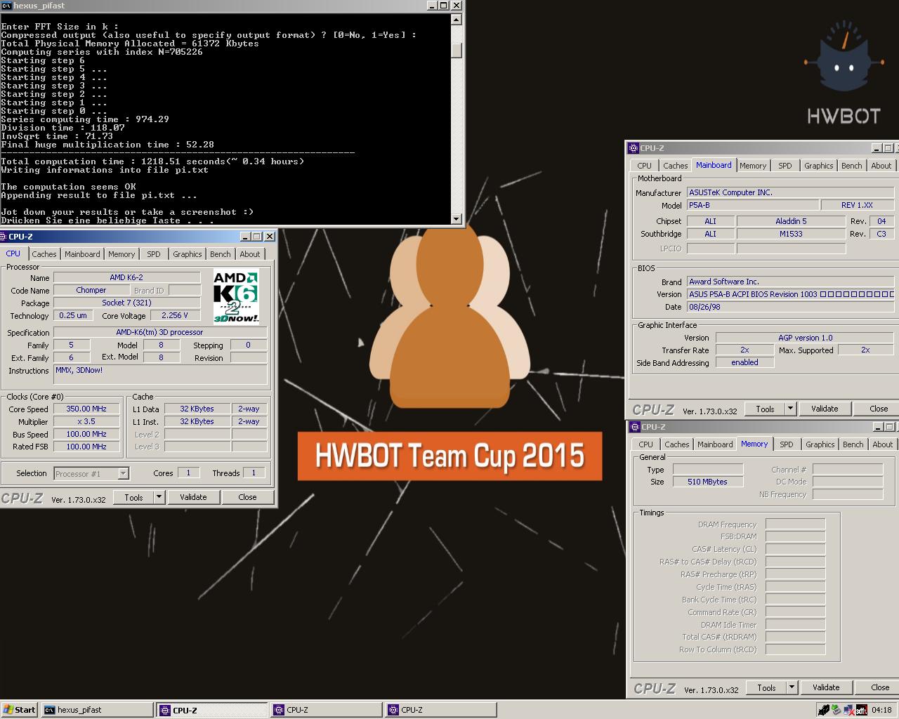Viewport: 899px width, 719px height.
Task: Open the 3dfx tray icon
Action: tap(861, 710)
